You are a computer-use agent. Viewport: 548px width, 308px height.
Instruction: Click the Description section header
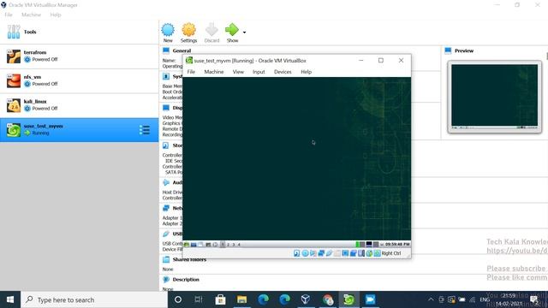pos(186,280)
